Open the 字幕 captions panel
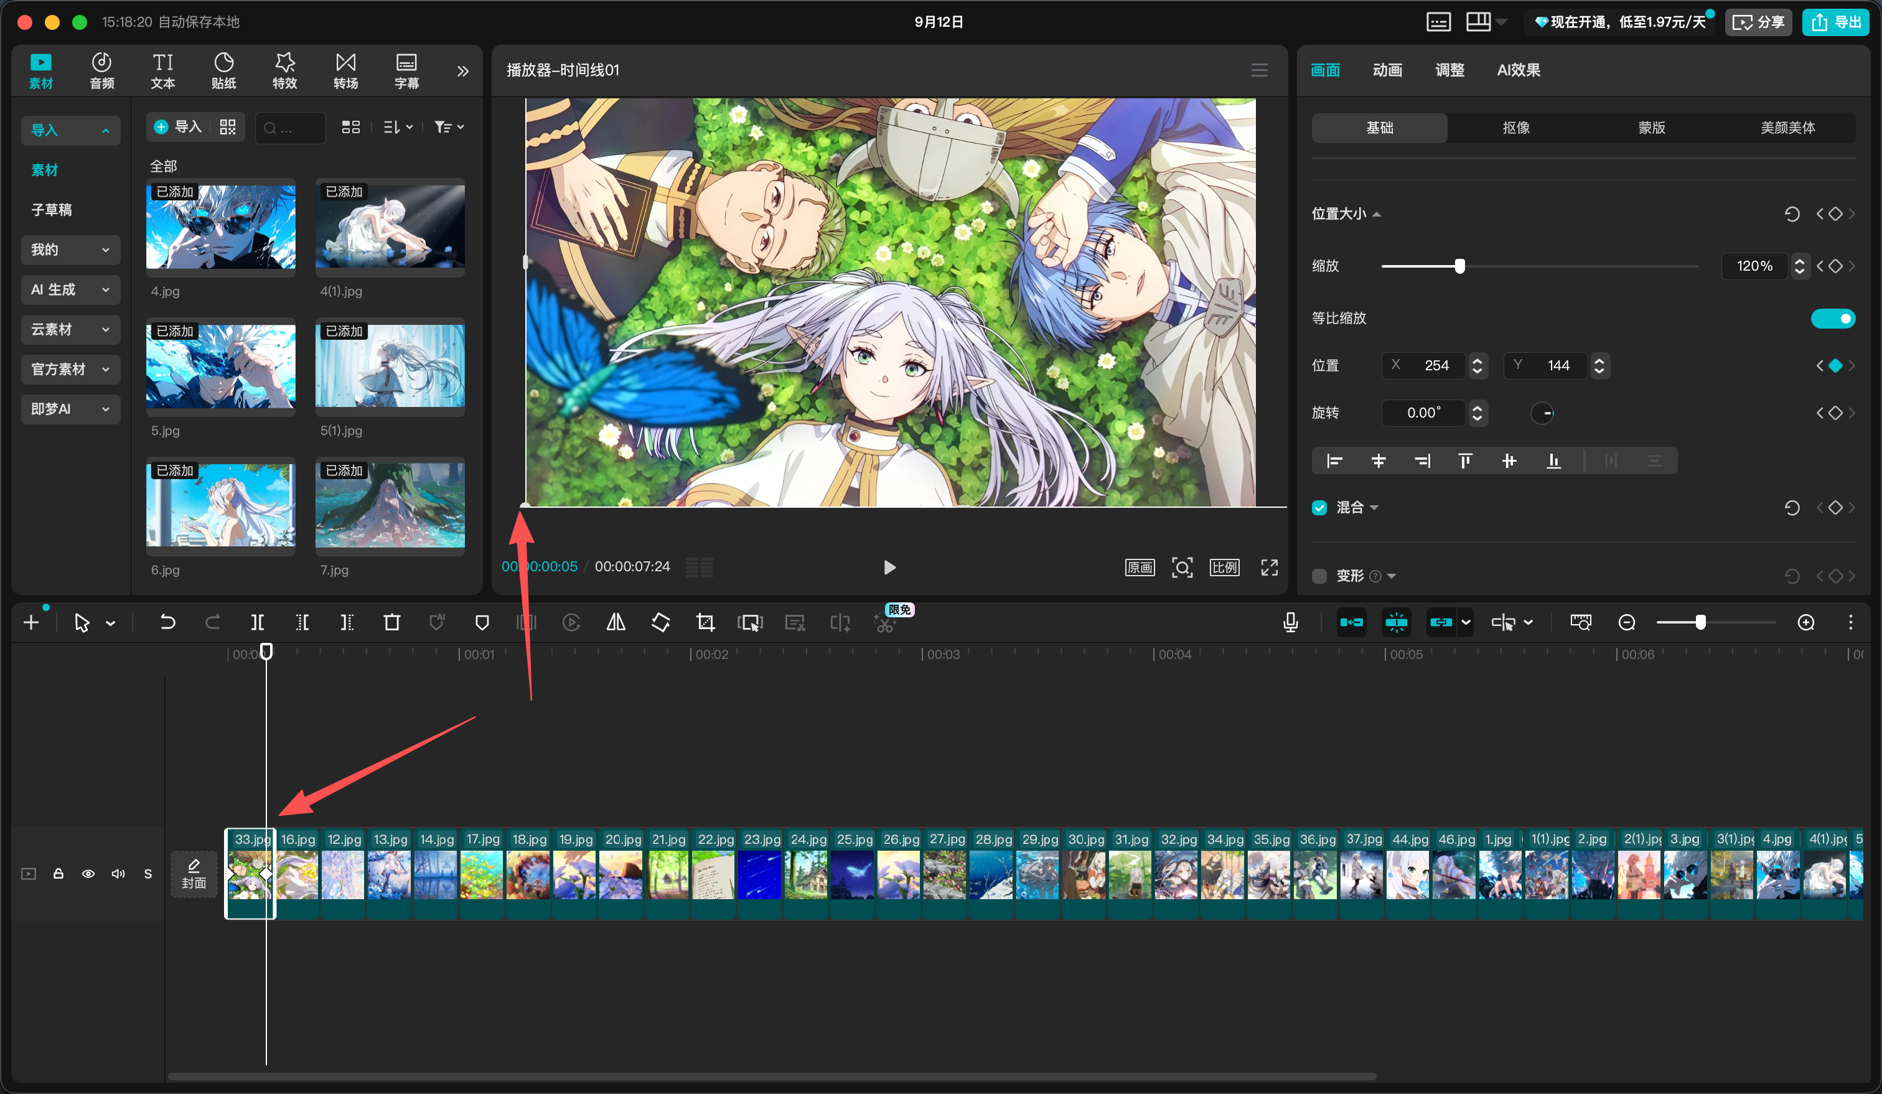This screenshot has height=1094, width=1882. (407, 71)
